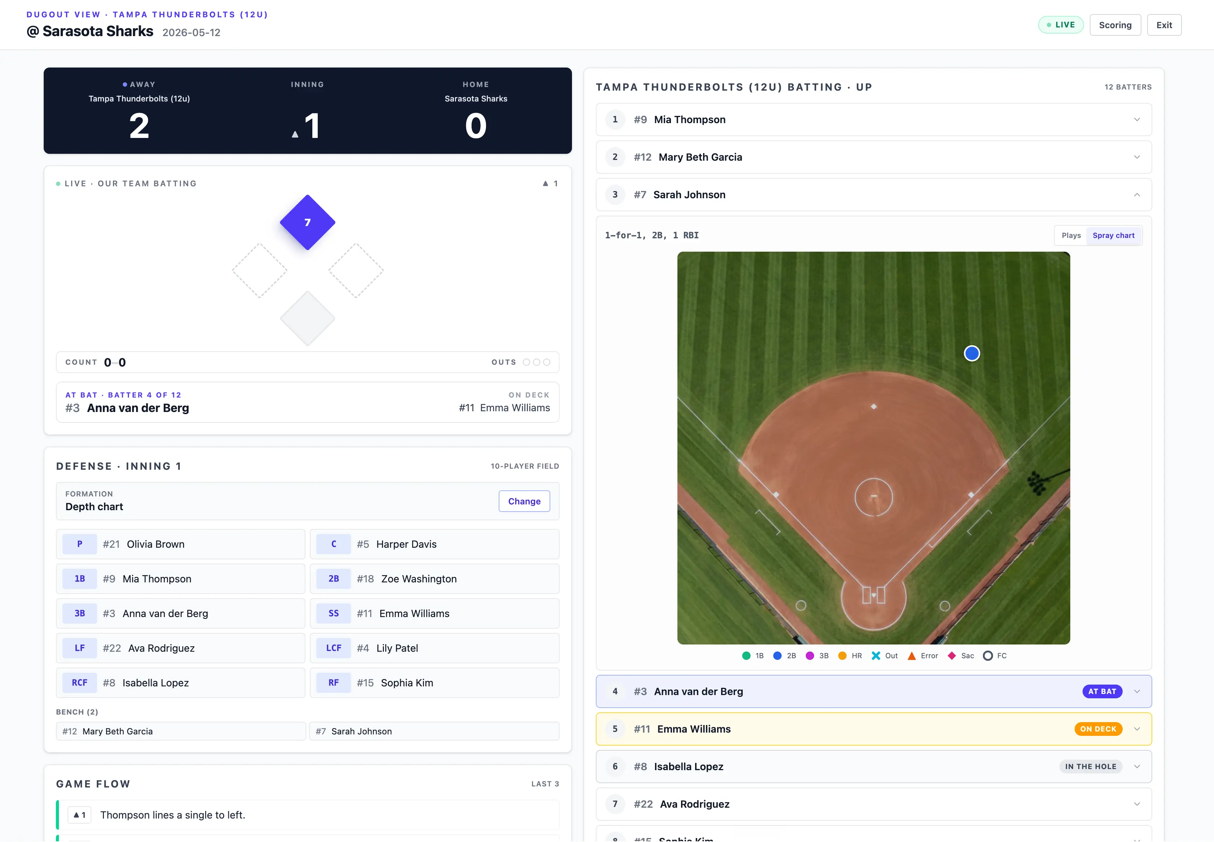The width and height of the screenshot is (1214, 842).
Task: Select bench player Sarah Johnson
Action: (434, 731)
